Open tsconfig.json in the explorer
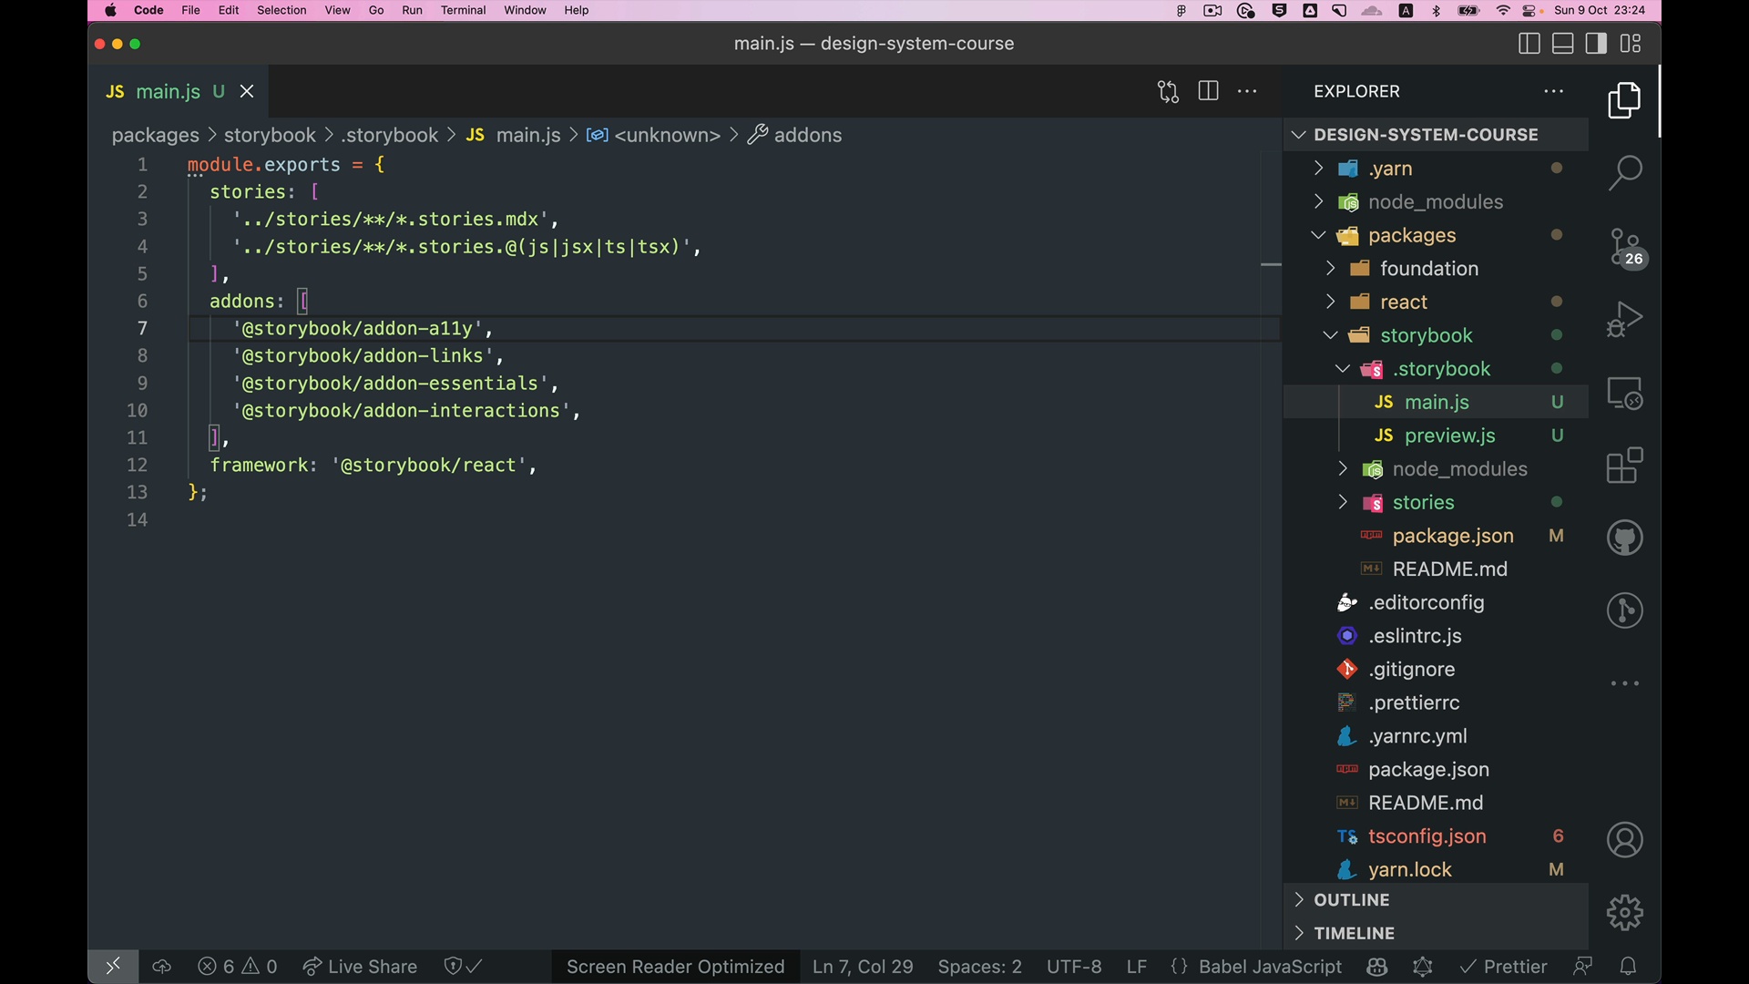Image resolution: width=1749 pixels, height=984 pixels. (1427, 836)
